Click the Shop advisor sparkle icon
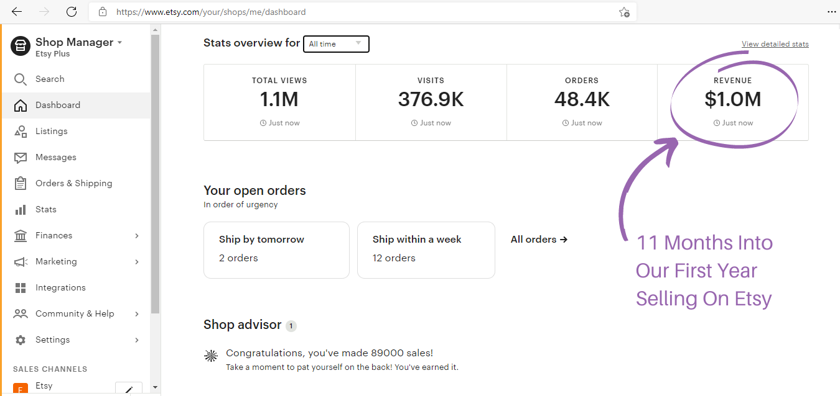Screen dimensions: 840x396 (x=211, y=356)
